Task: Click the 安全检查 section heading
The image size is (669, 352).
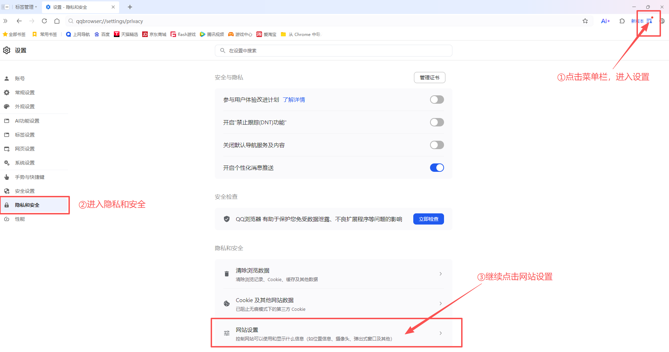Action: [x=226, y=197]
